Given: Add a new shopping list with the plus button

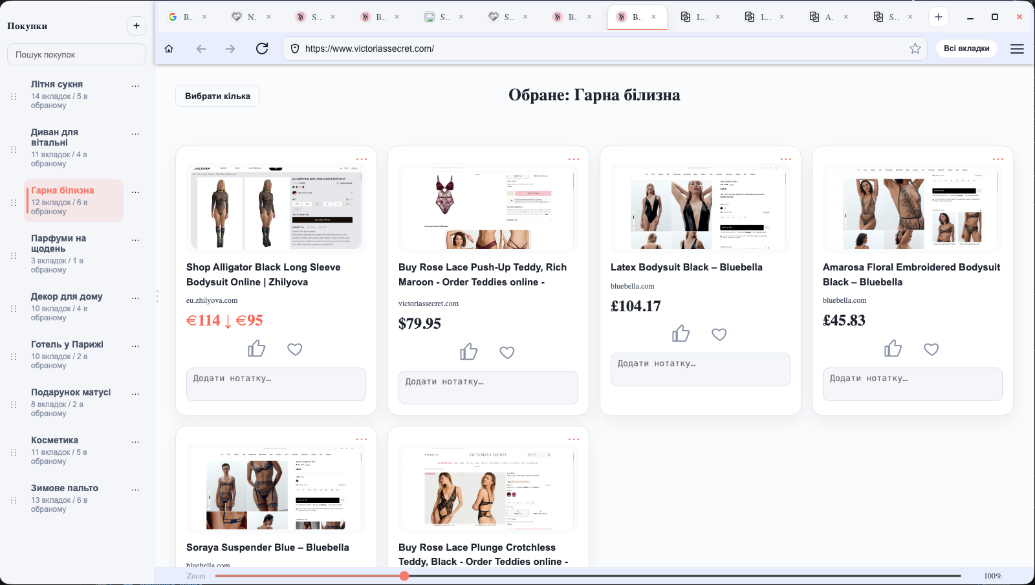Looking at the screenshot, I should 136,26.
